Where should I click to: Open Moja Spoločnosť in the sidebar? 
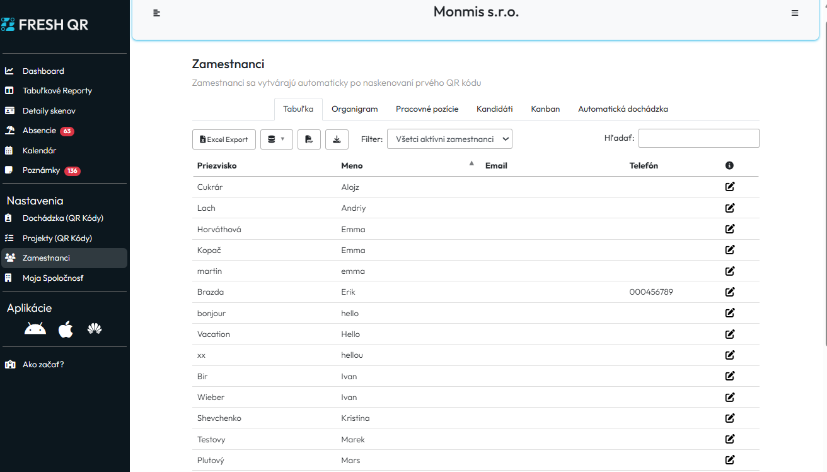(53, 278)
